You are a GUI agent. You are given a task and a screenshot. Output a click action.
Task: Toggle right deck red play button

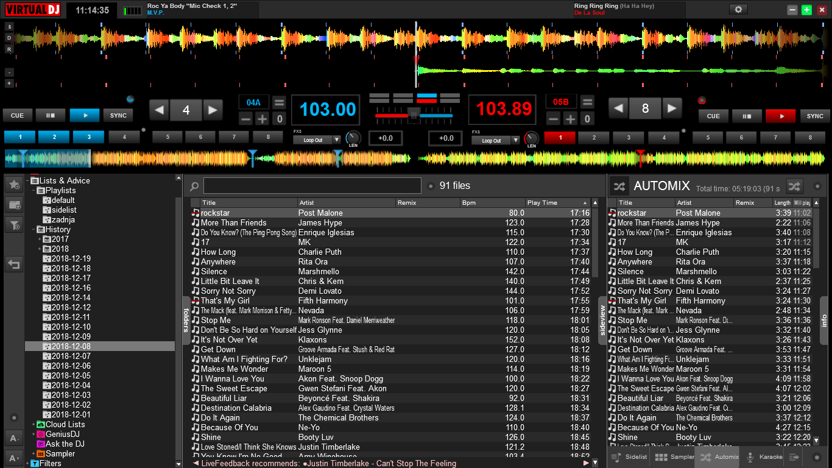[781, 116]
